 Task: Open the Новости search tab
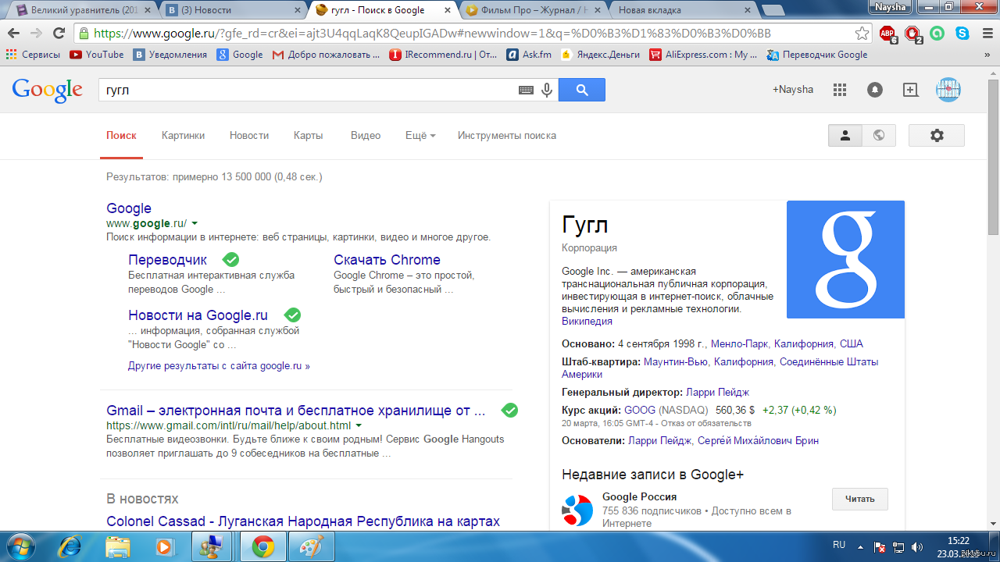coord(249,135)
